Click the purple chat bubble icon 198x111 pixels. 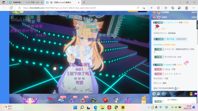196,94
